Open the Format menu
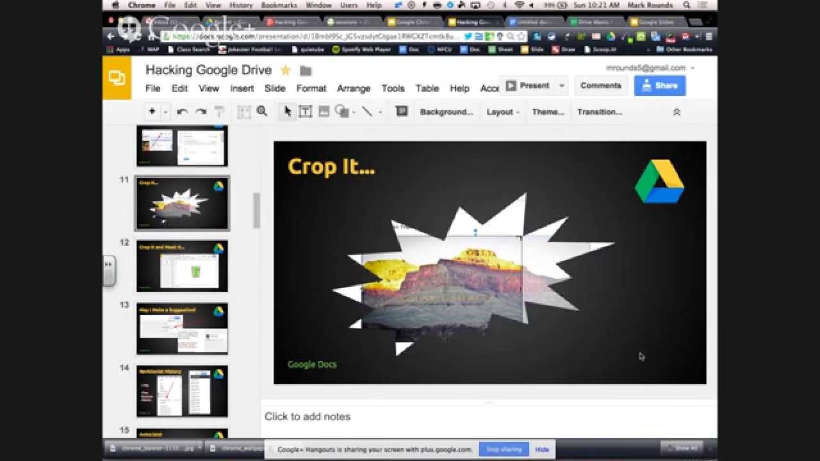 click(x=311, y=88)
